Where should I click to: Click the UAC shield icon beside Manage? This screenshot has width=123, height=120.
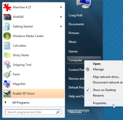tap(88, 69)
